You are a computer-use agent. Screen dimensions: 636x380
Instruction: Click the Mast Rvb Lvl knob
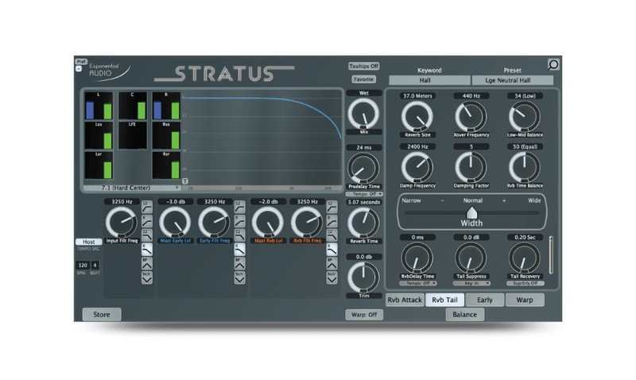(x=268, y=223)
